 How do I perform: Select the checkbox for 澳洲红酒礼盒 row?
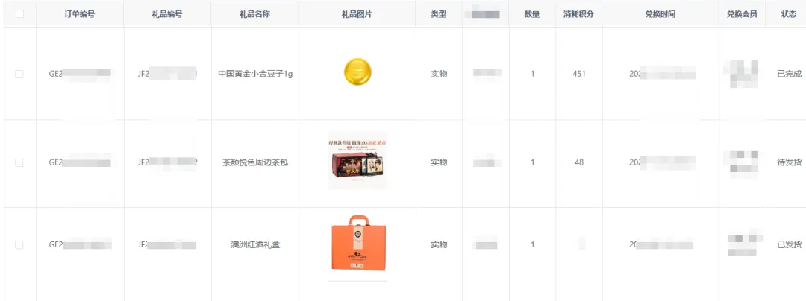pos(19,244)
